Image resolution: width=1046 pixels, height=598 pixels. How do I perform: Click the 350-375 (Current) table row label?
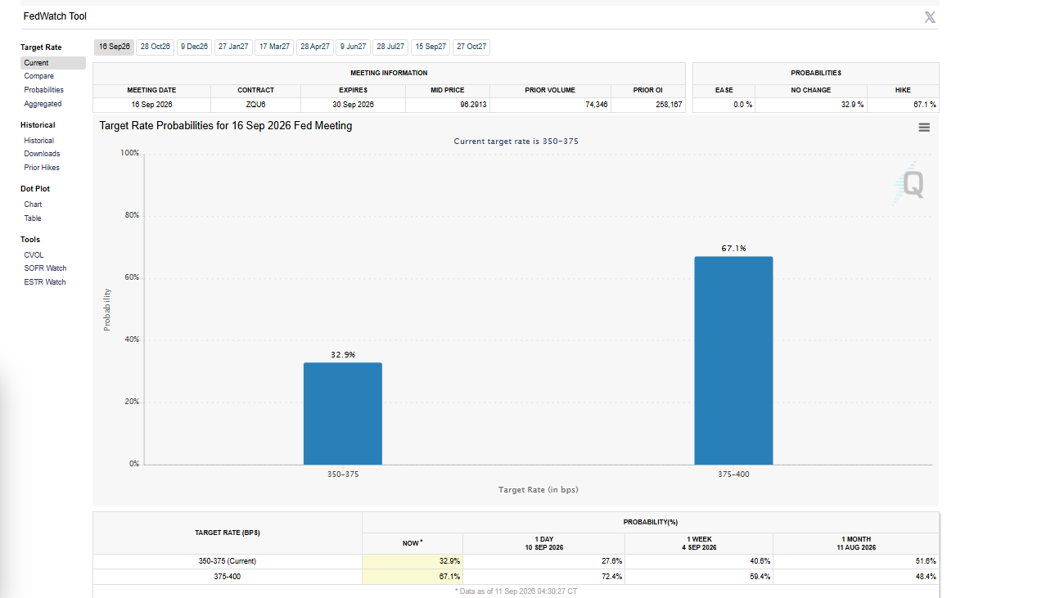[x=228, y=561]
